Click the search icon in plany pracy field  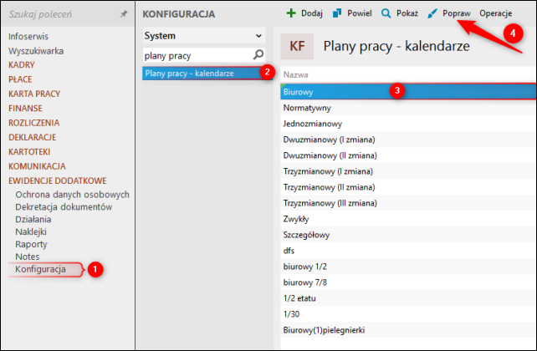coord(258,54)
